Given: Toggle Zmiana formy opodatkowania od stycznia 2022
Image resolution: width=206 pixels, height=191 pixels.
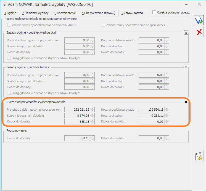Looking at the screenshot, I should (9, 25).
